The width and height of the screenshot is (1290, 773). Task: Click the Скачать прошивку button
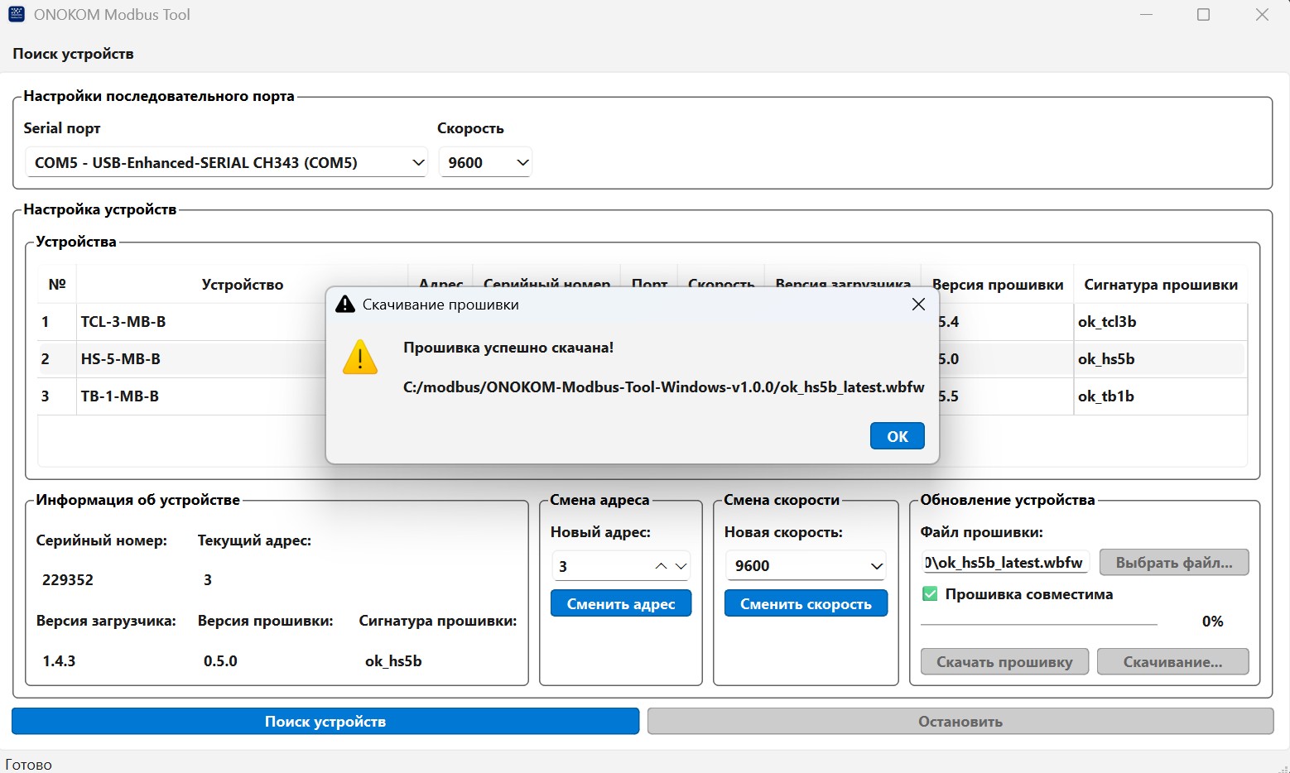[x=1004, y=661]
